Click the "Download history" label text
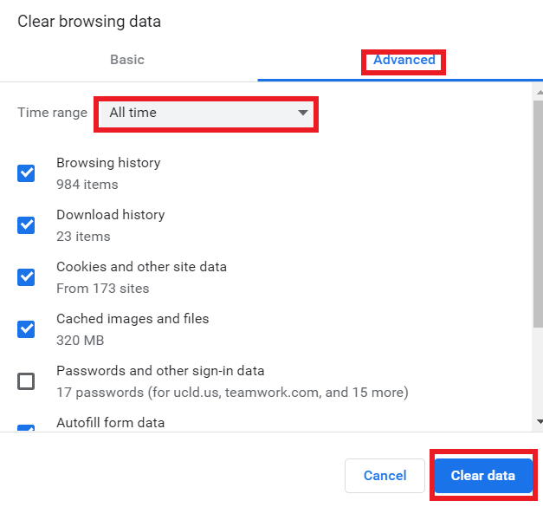 tap(110, 215)
